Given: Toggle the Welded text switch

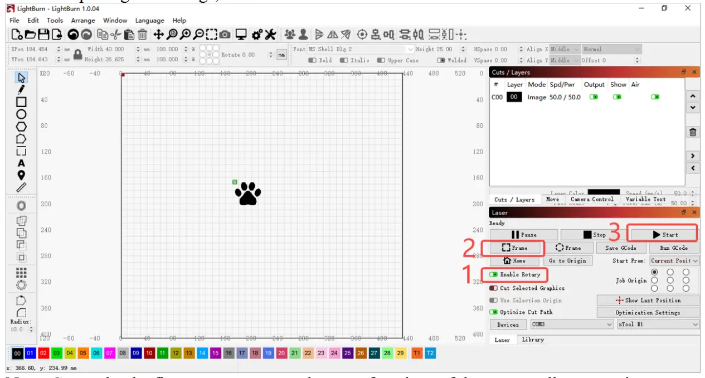Looking at the screenshot, I should (x=441, y=60).
